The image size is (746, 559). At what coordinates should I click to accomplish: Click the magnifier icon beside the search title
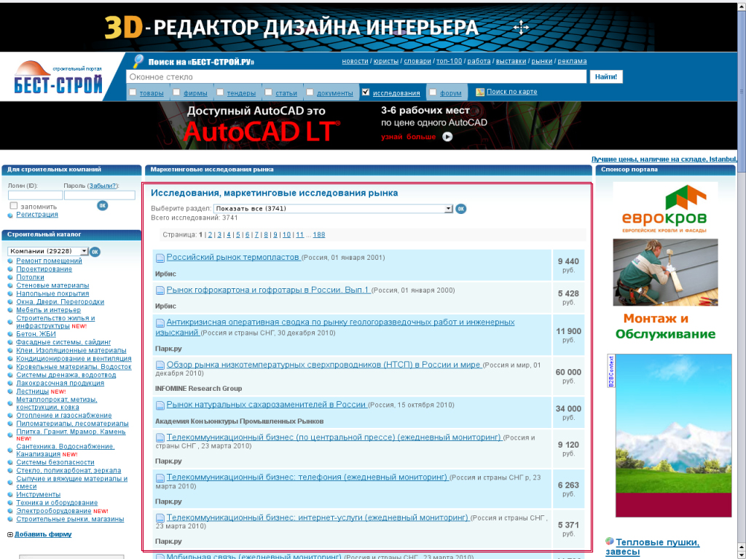coord(138,61)
